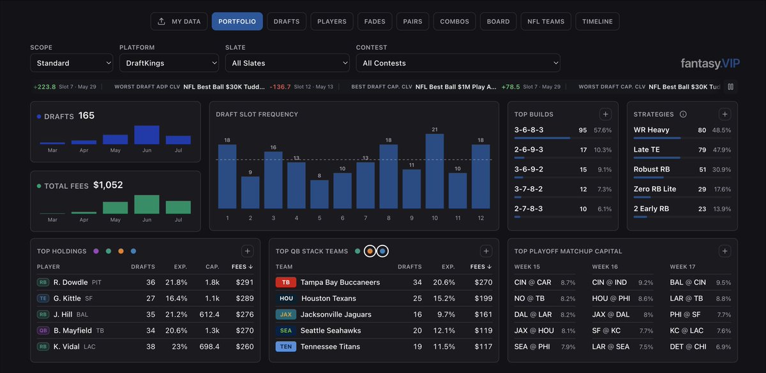Sort Top Holdings by Cap. column

click(213, 267)
